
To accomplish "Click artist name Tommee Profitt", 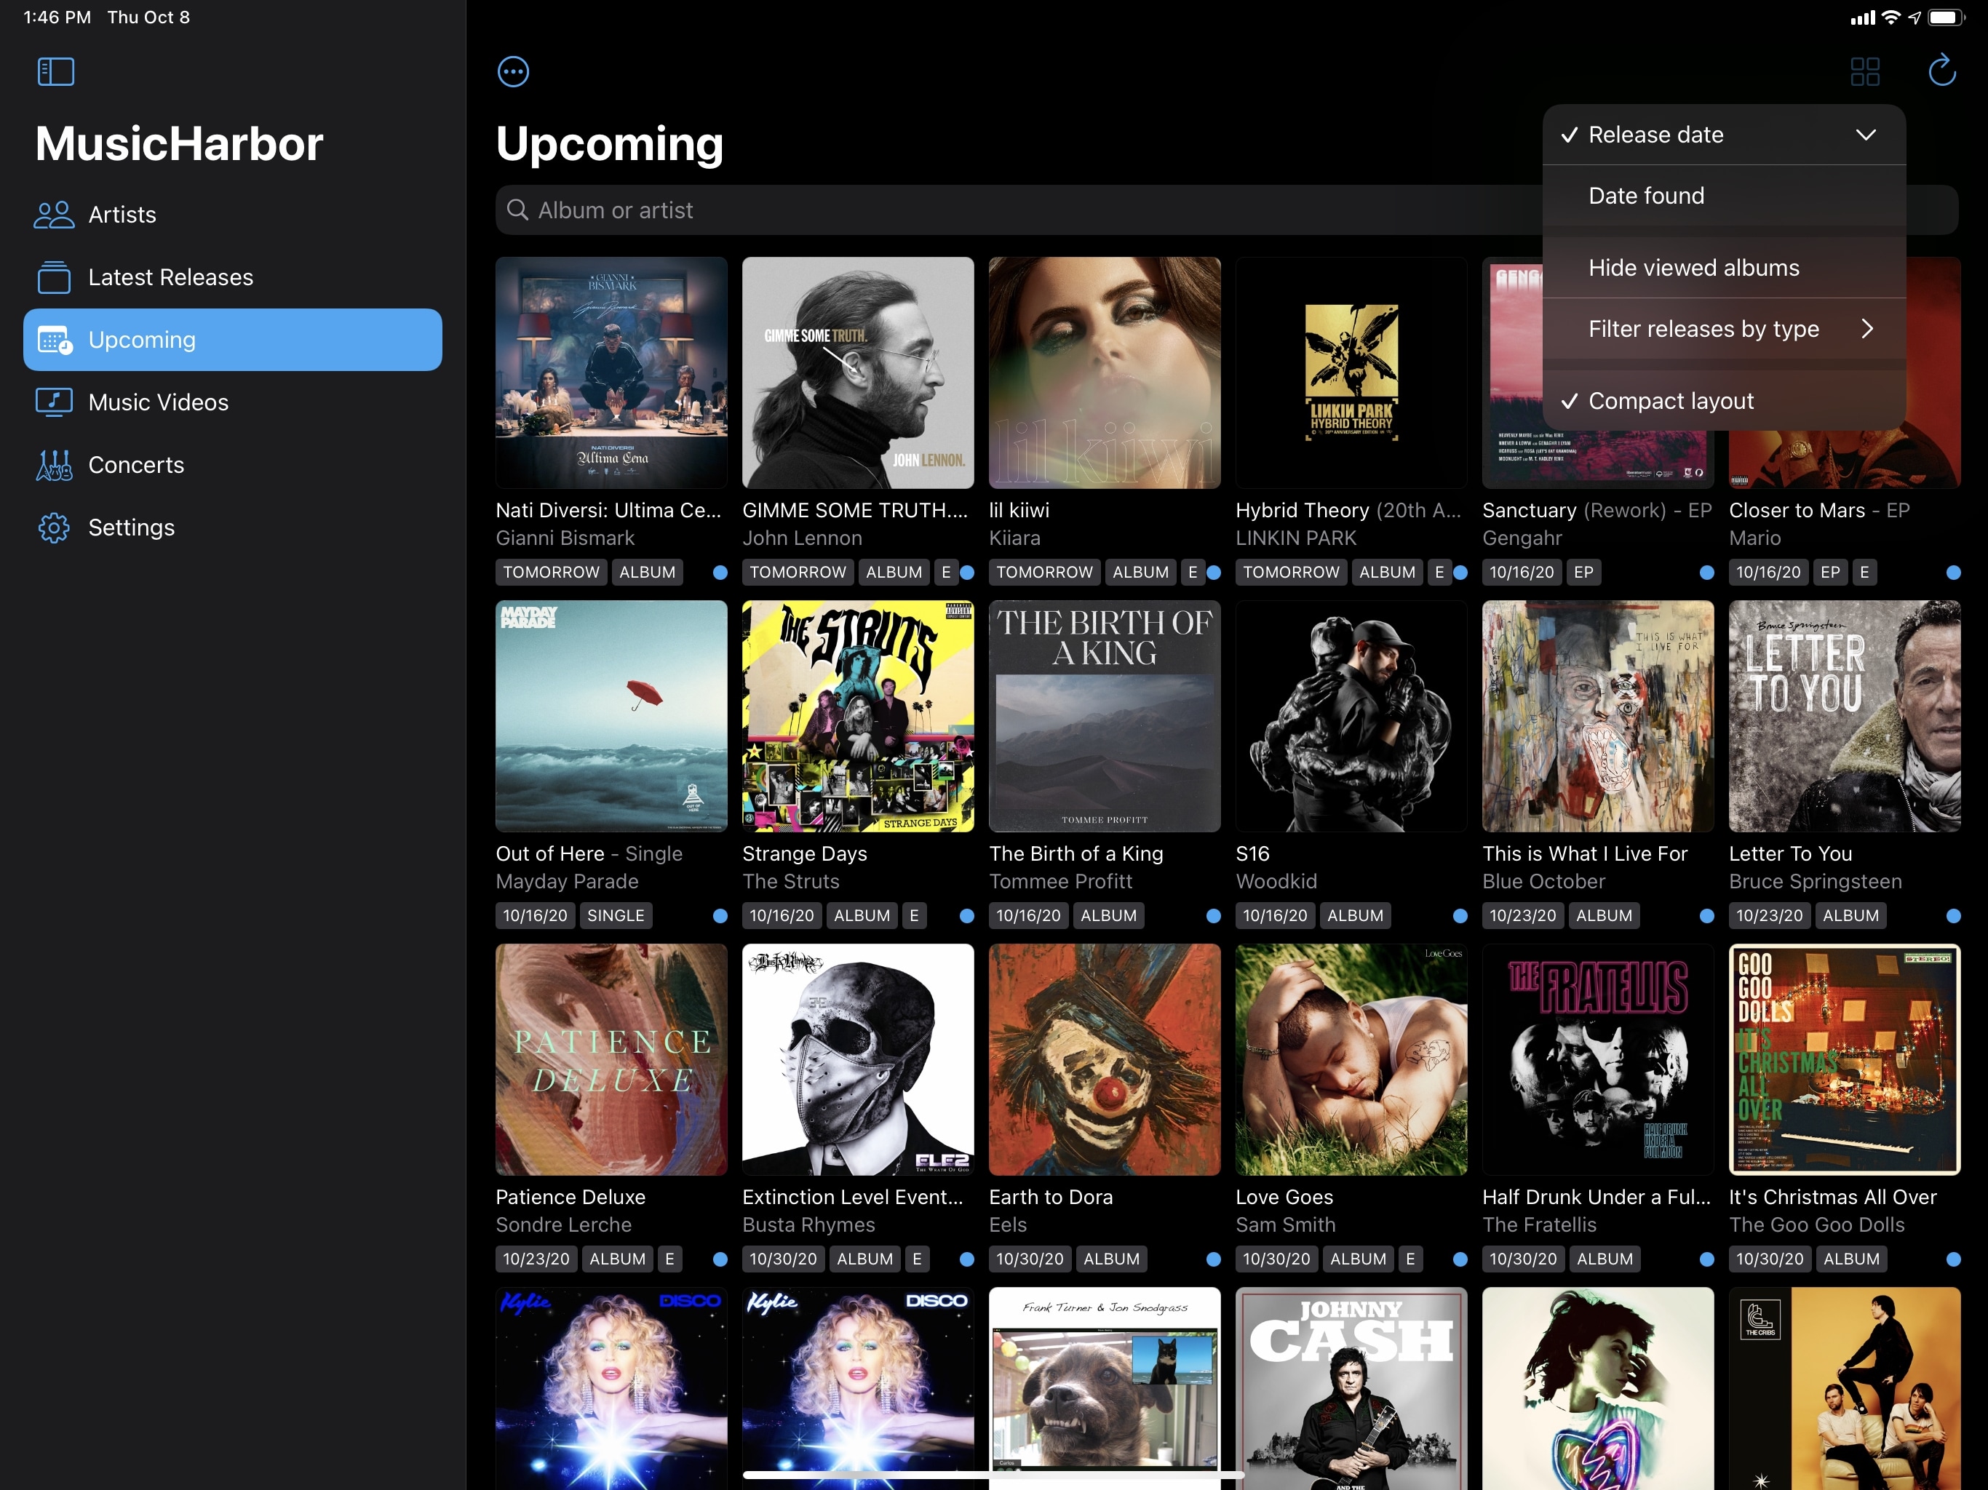I will (x=1060, y=882).
